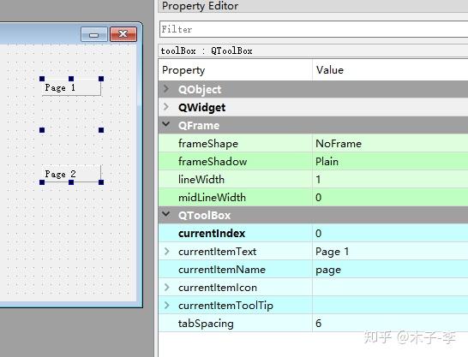This screenshot has height=357, width=468.
Task: Expand the currentItemToolTip property
Action: coord(167,305)
